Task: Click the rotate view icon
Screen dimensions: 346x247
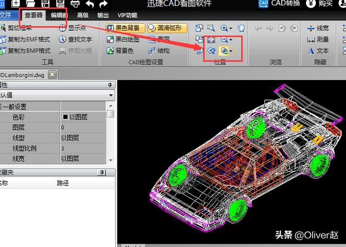Action: pos(211,51)
